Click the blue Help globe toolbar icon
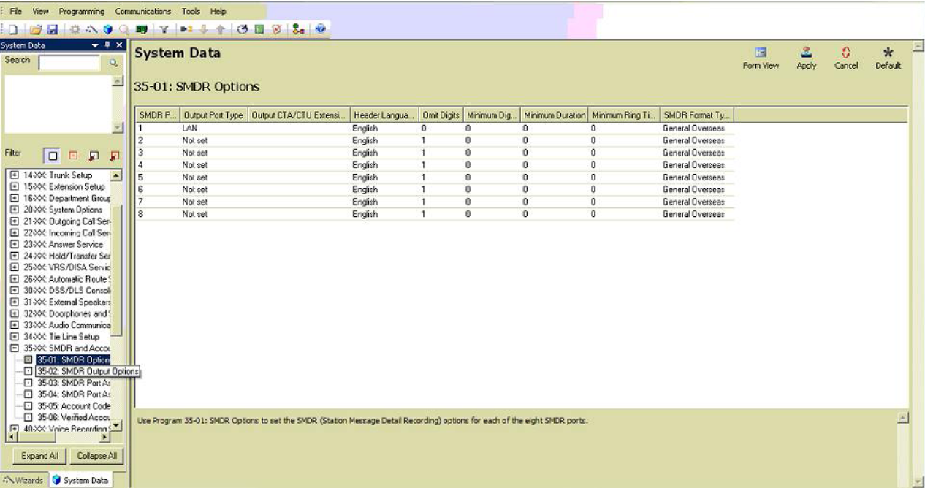The image size is (925, 488). coord(319,30)
